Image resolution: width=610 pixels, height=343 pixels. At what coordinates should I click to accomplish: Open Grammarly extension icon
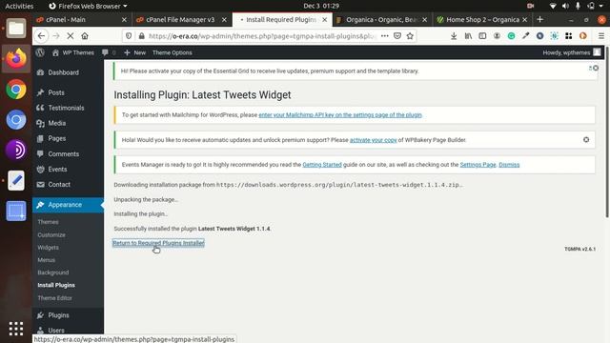point(511,36)
